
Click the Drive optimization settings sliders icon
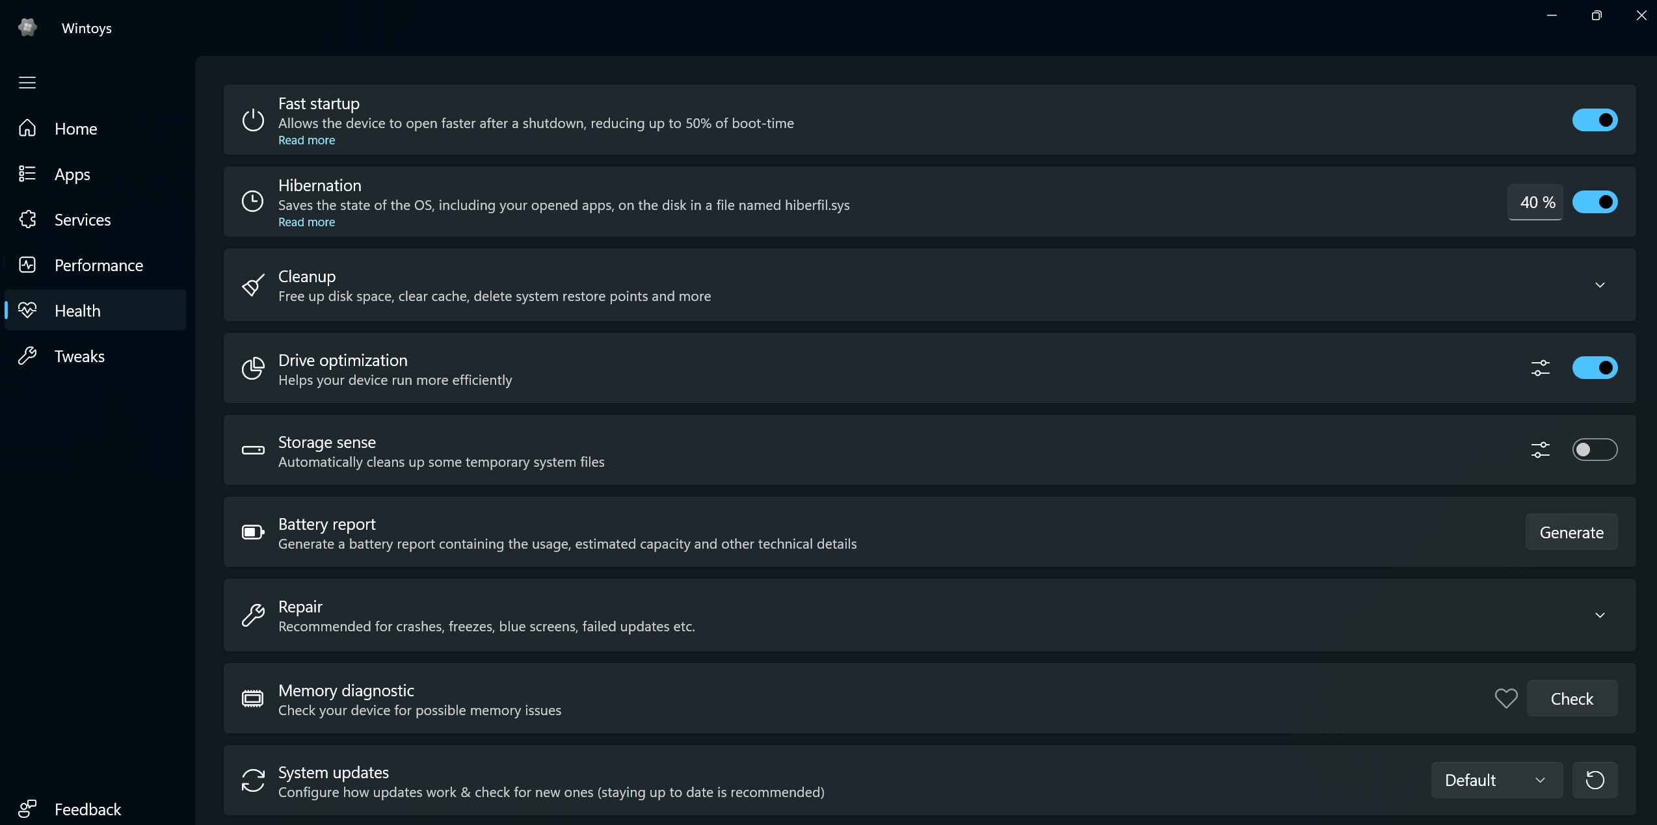tap(1540, 368)
